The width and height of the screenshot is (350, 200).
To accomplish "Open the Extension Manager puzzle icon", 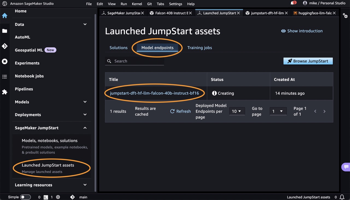I will [x=5, y=92].
